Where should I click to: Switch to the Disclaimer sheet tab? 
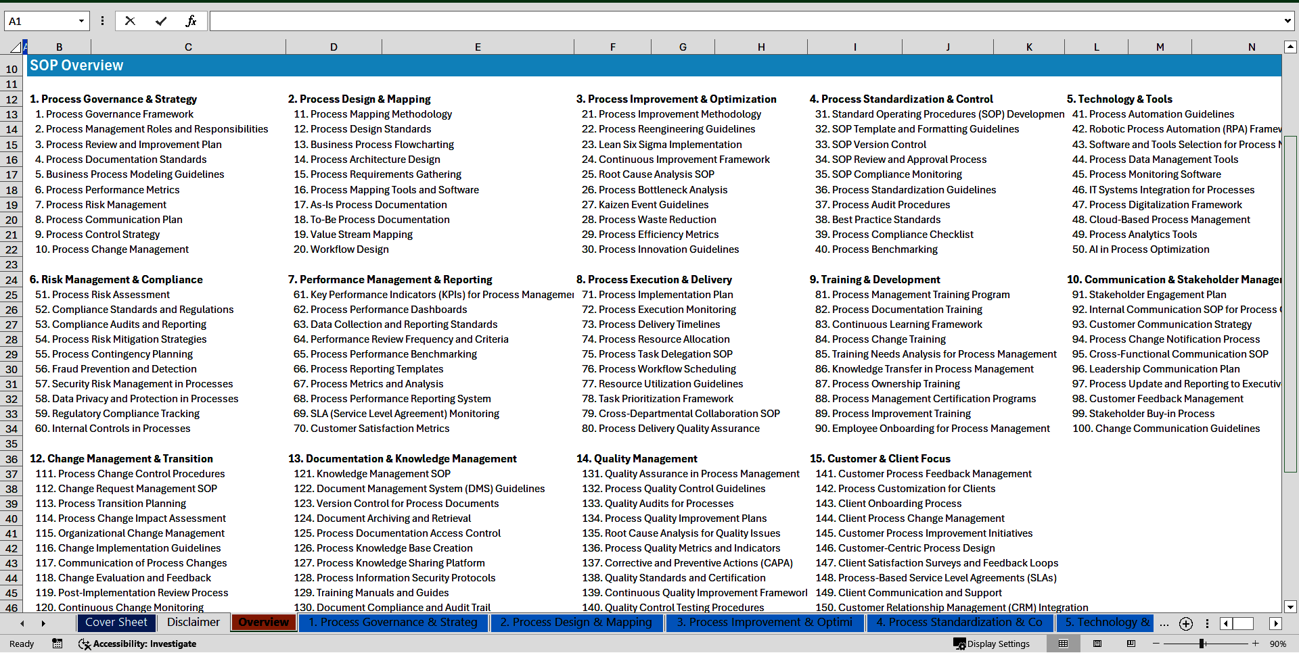tap(193, 623)
